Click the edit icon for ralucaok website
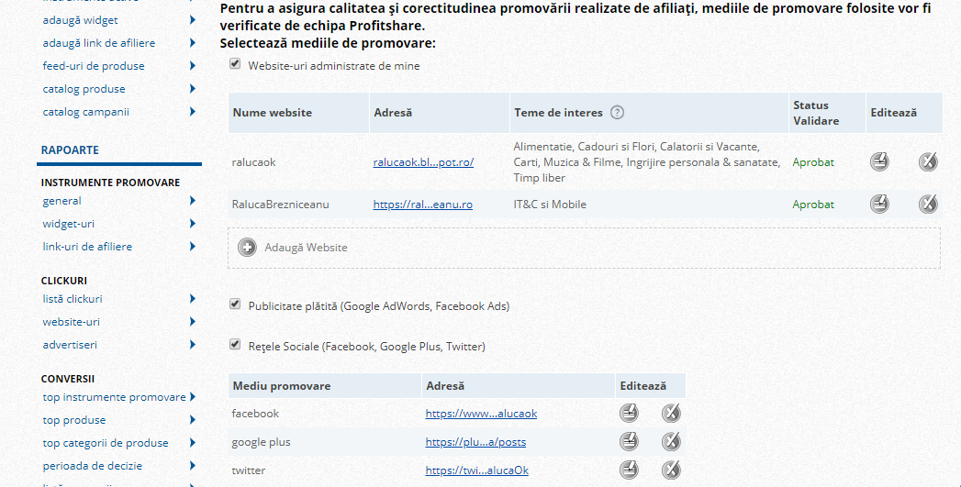The height and width of the screenshot is (487, 961). 879,162
